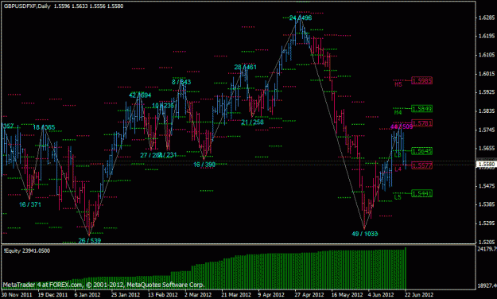Viewport: 497px width, 299px height.
Task: Click the L4 pivot level label
Action: [x=398, y=169]
